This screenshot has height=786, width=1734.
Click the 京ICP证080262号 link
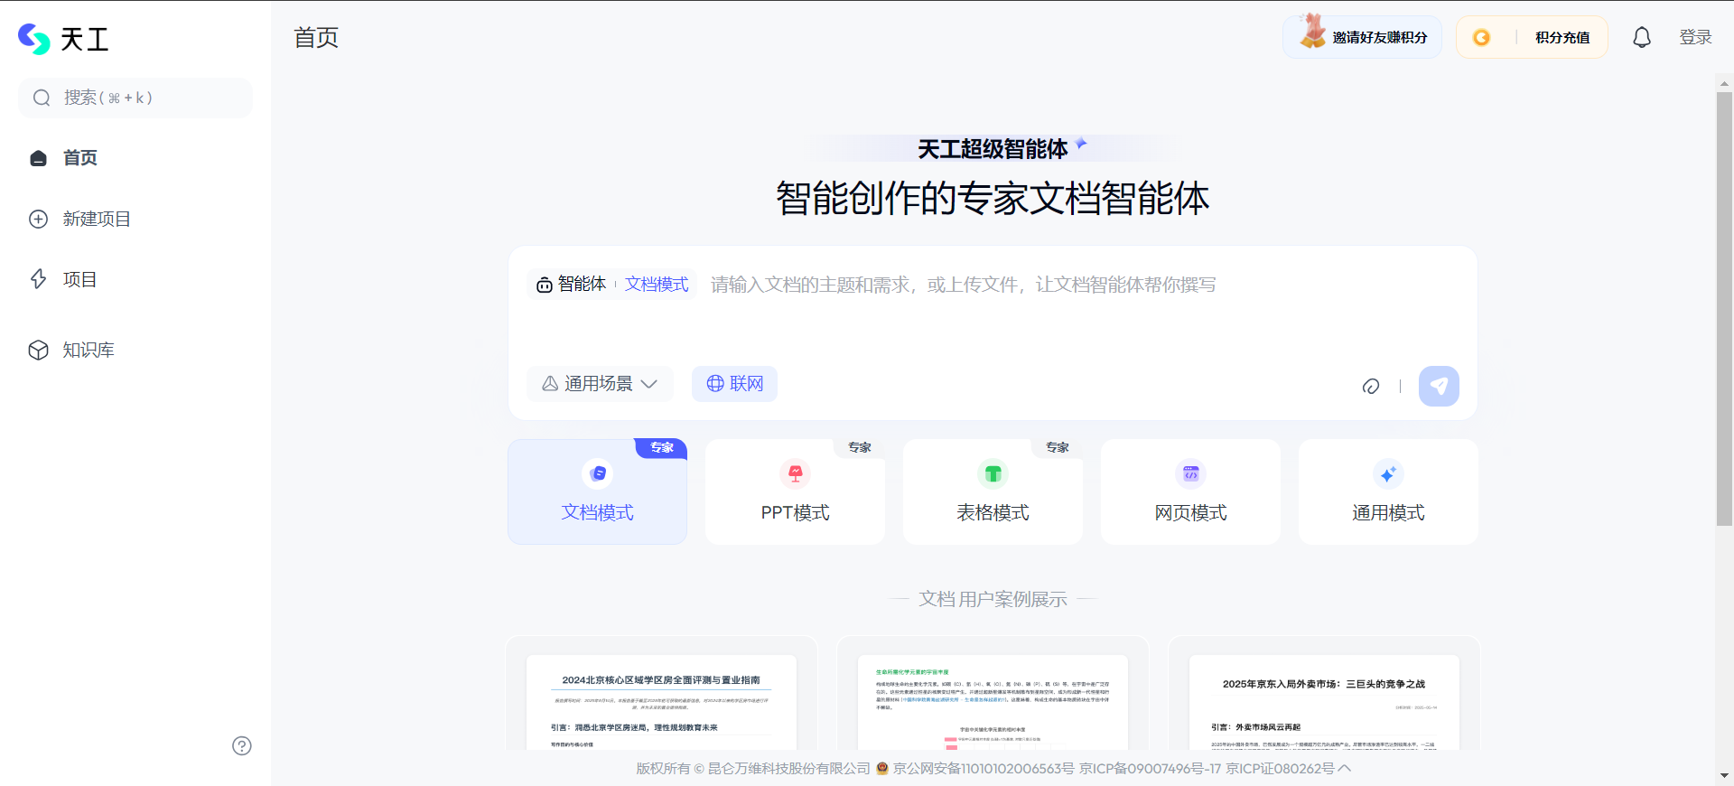[x=1280, y=769]
